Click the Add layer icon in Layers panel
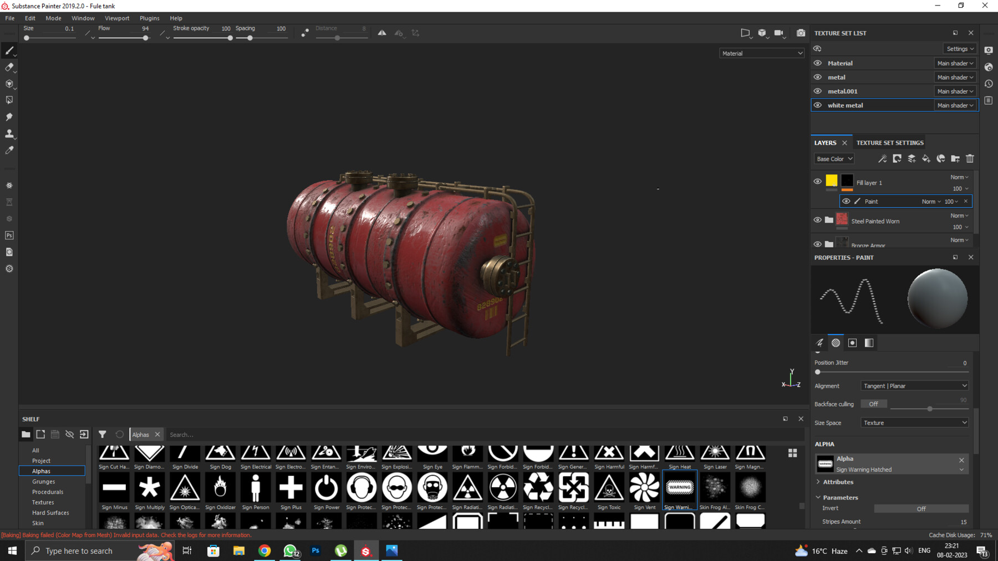998x561 pixels. [x=912, y=159]
